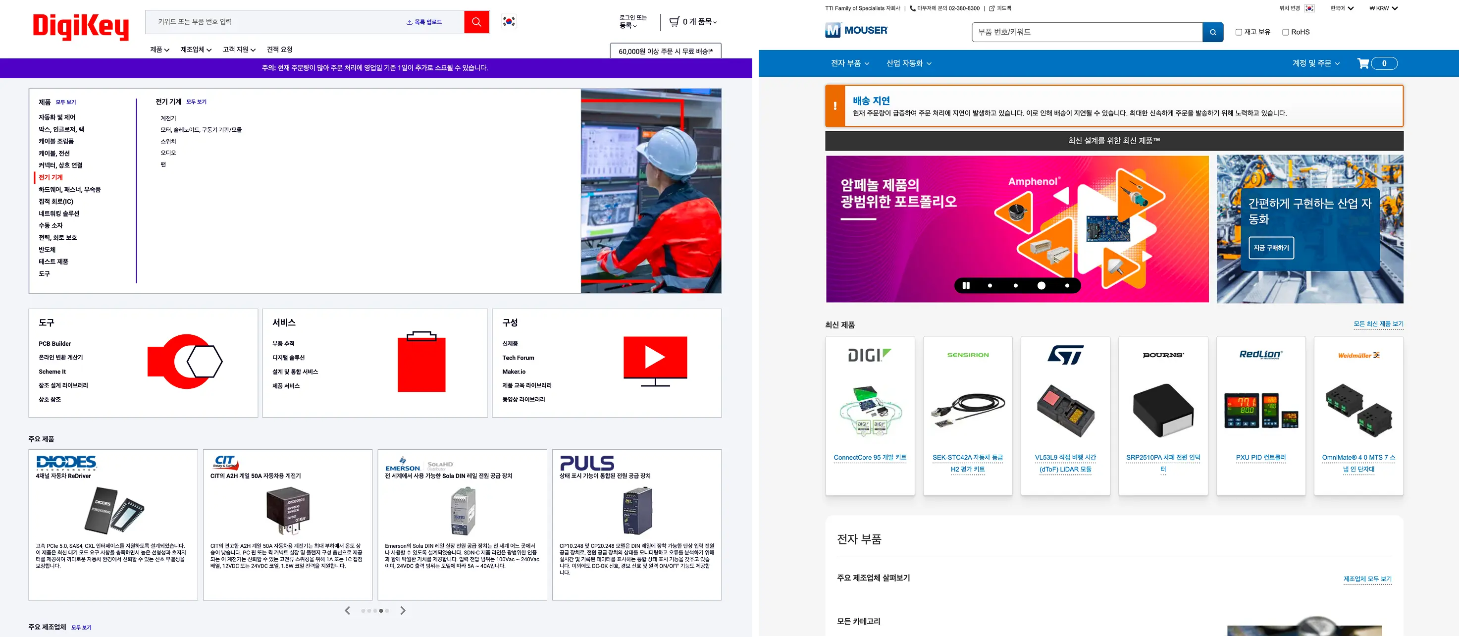Screen dimensions: 1459x637
Task: Click the Mouser part number search field
Action: coord(1087,32)
